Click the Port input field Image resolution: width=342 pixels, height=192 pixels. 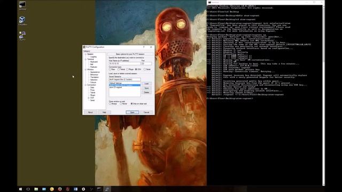point(146,63)
